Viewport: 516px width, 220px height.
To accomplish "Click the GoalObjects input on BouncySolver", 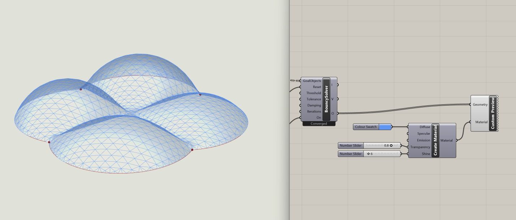I will [312, 81].
